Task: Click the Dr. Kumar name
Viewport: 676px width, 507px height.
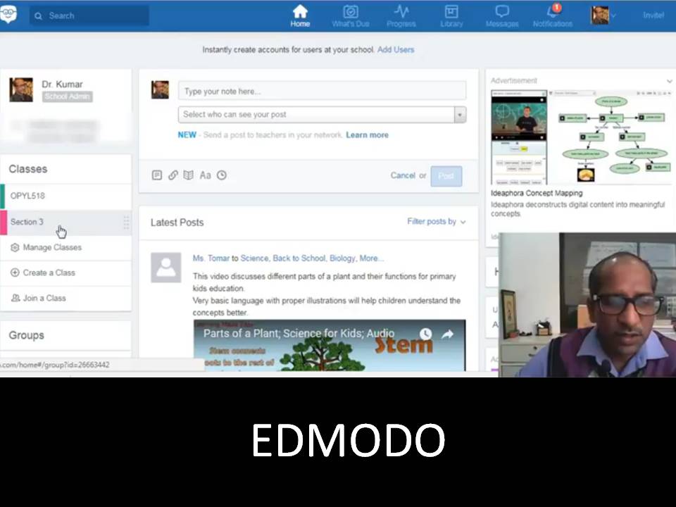Action: pyautogui.click(x=62, y=84)
